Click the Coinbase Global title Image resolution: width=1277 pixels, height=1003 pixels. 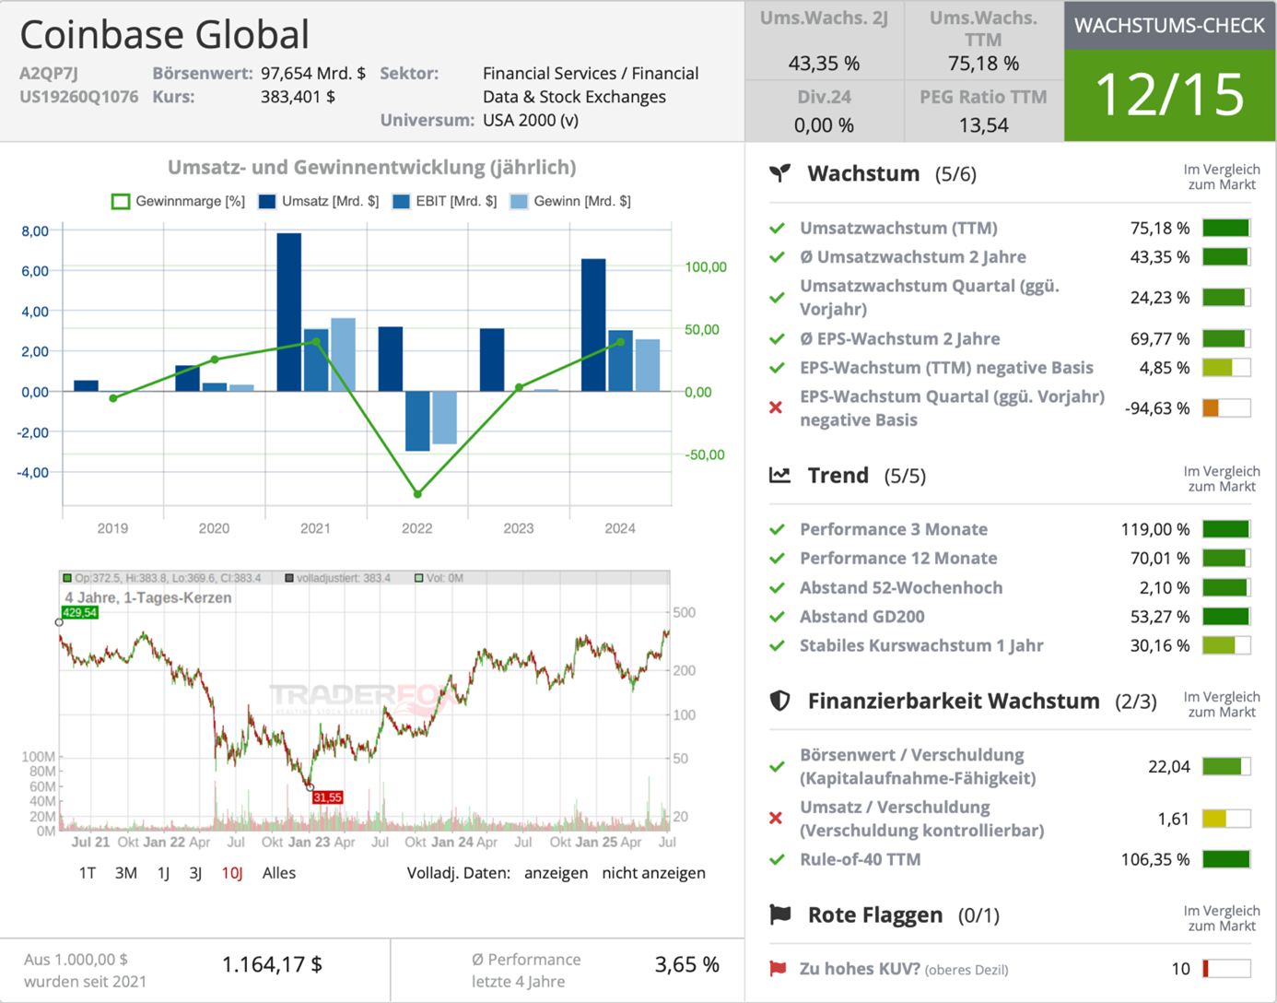click(x=165, y=35)
